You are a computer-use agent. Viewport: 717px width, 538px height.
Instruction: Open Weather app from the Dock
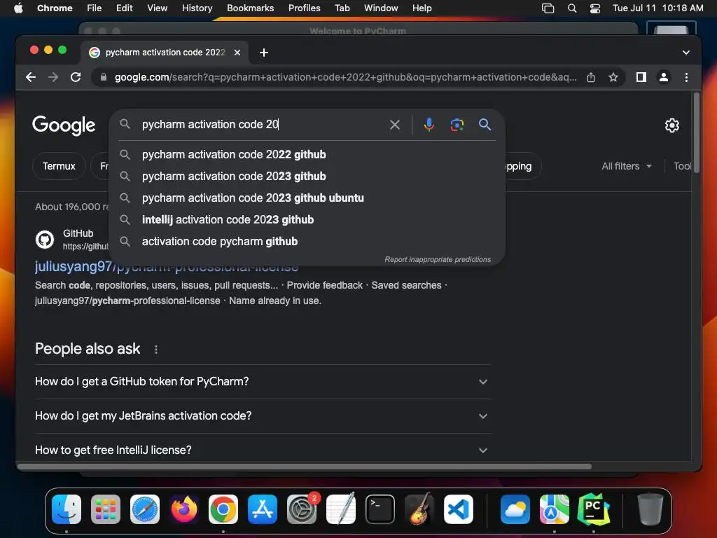tap(515, 509)
